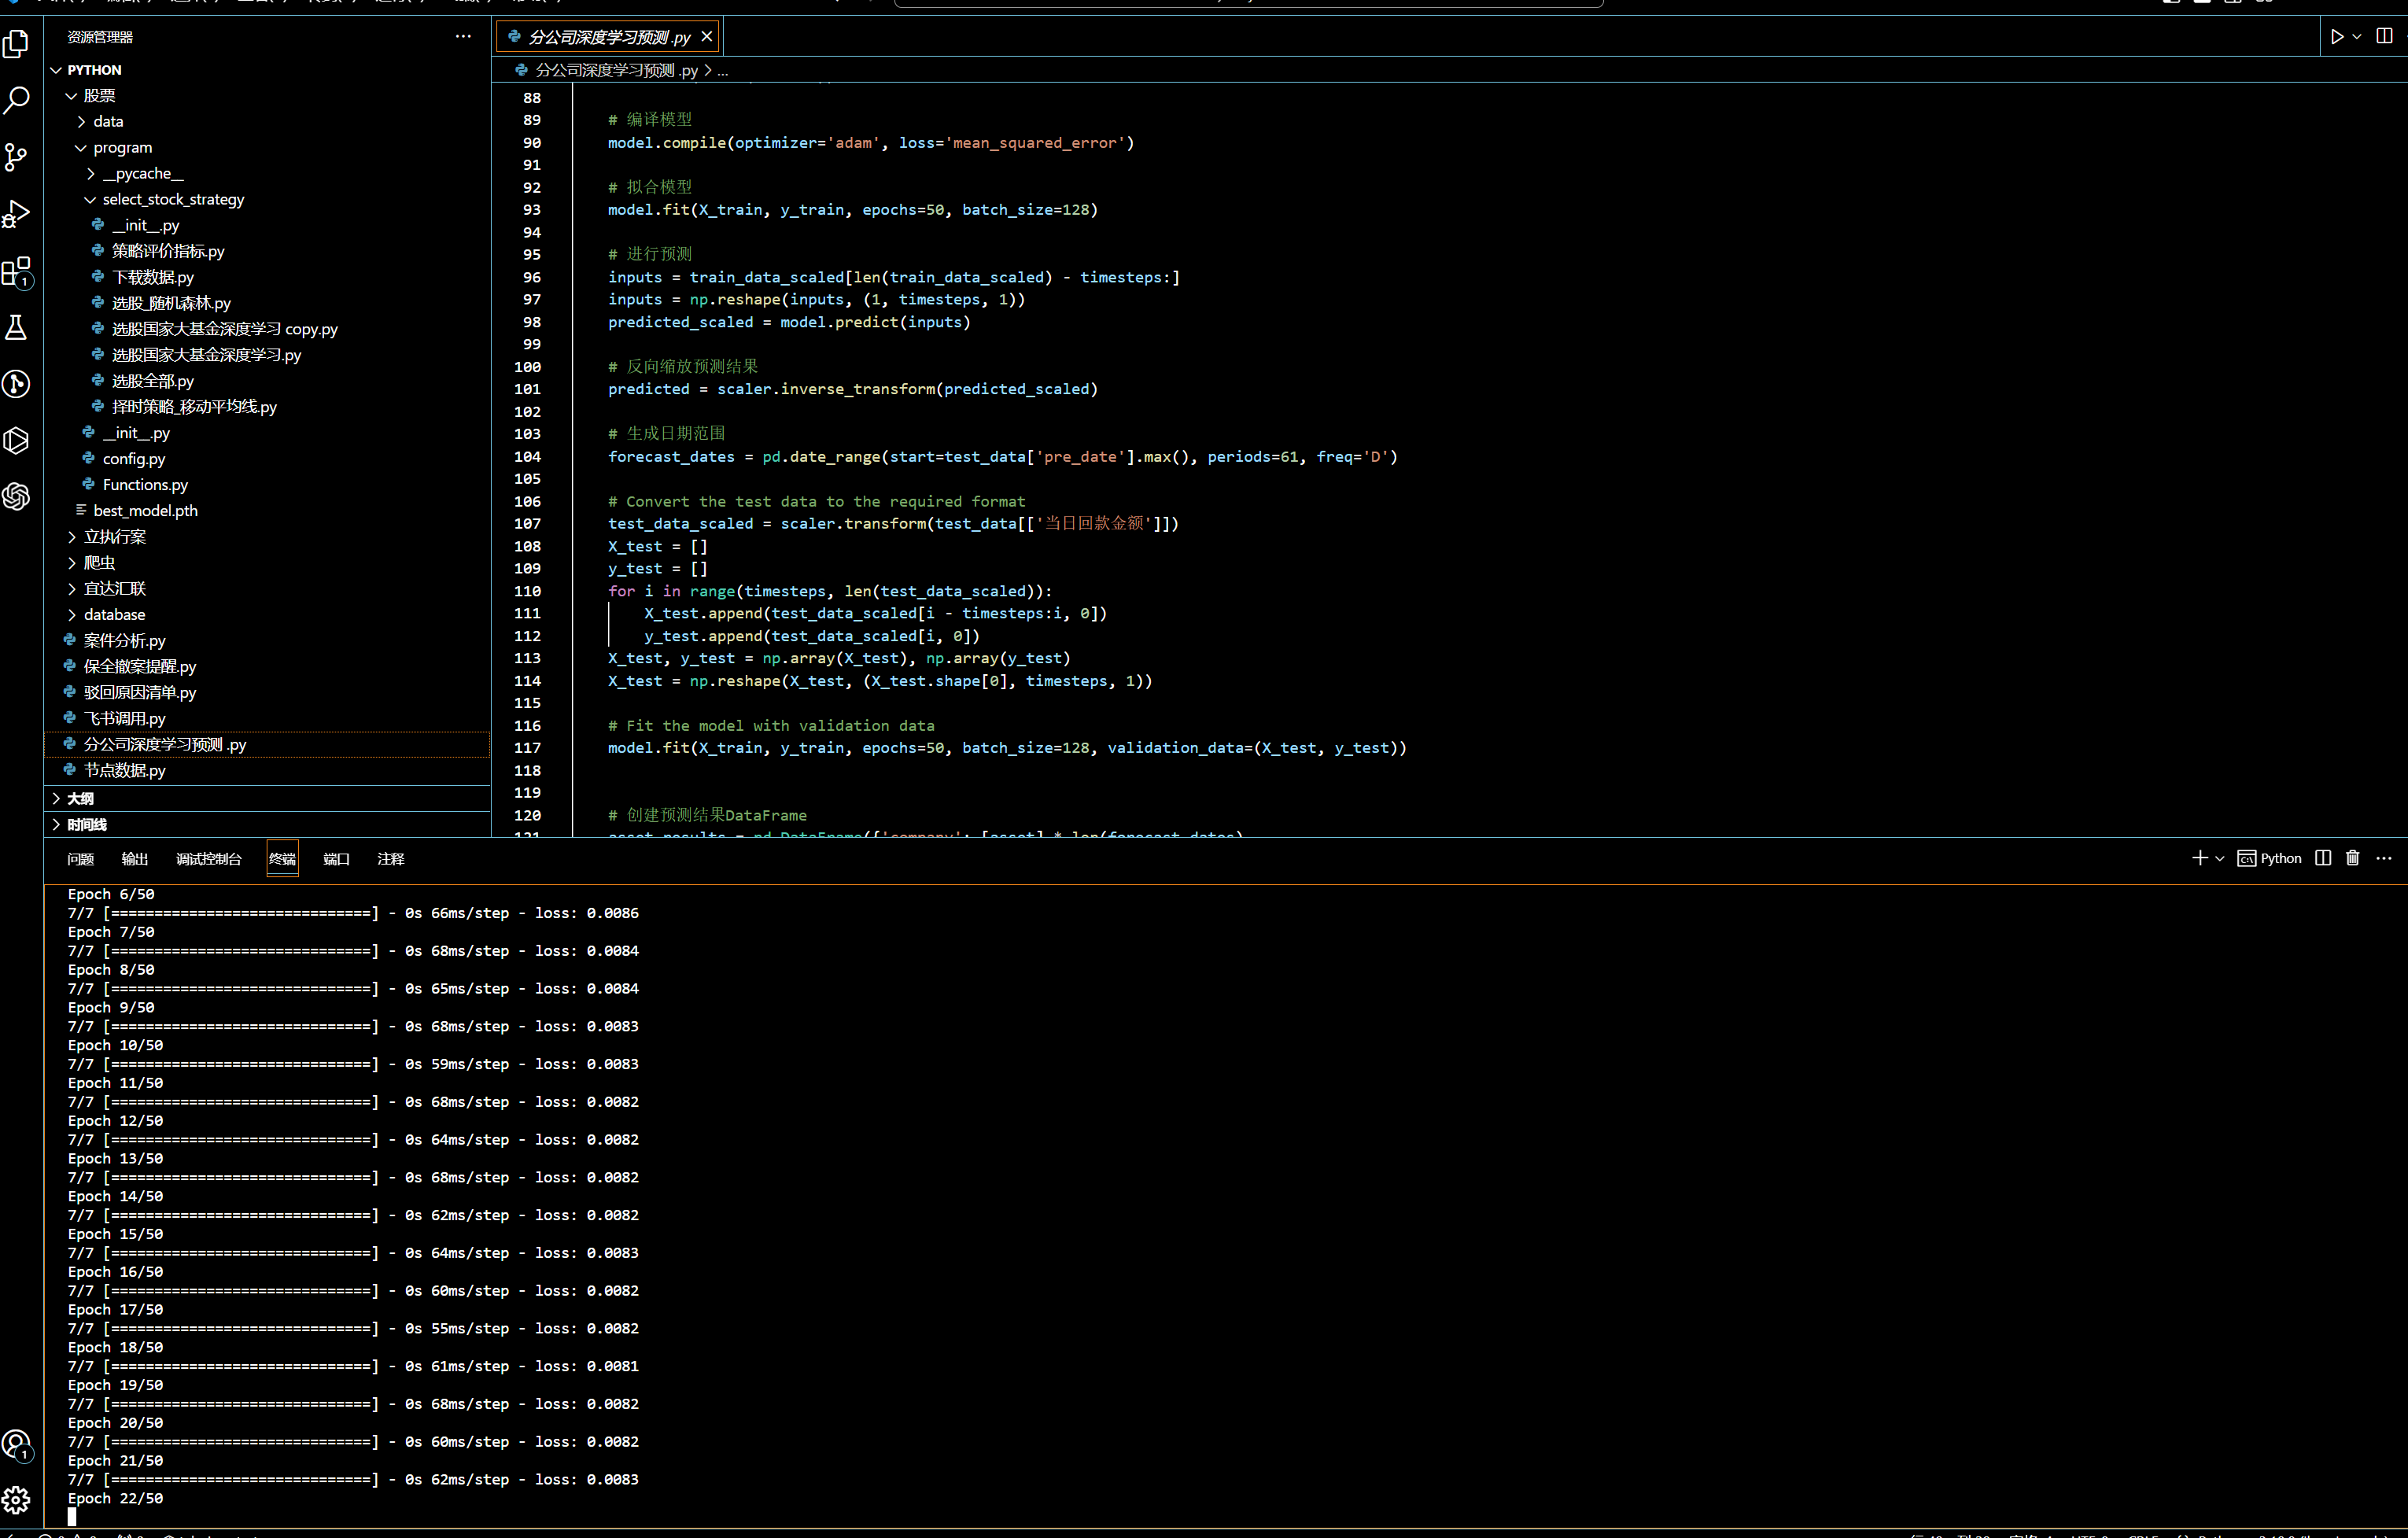Viewport: 2408px width, 1538px height.
Task: Open explorer More Actions ellipsis
Action: point(463,36)
